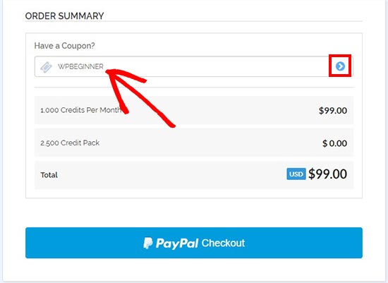Click the large $99.00 total amount
This screenshot has height=283, width=388.
point(327,174)
